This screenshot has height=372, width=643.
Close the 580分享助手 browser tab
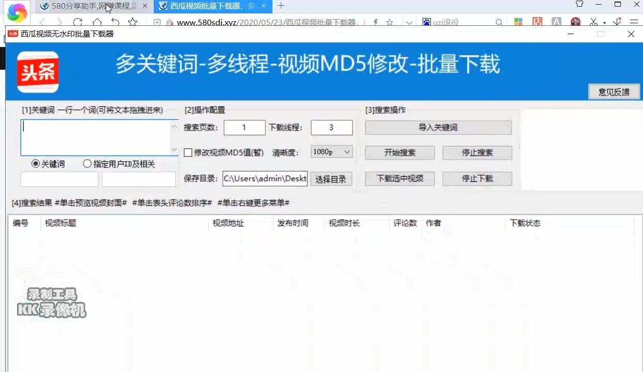pos(145,6)
